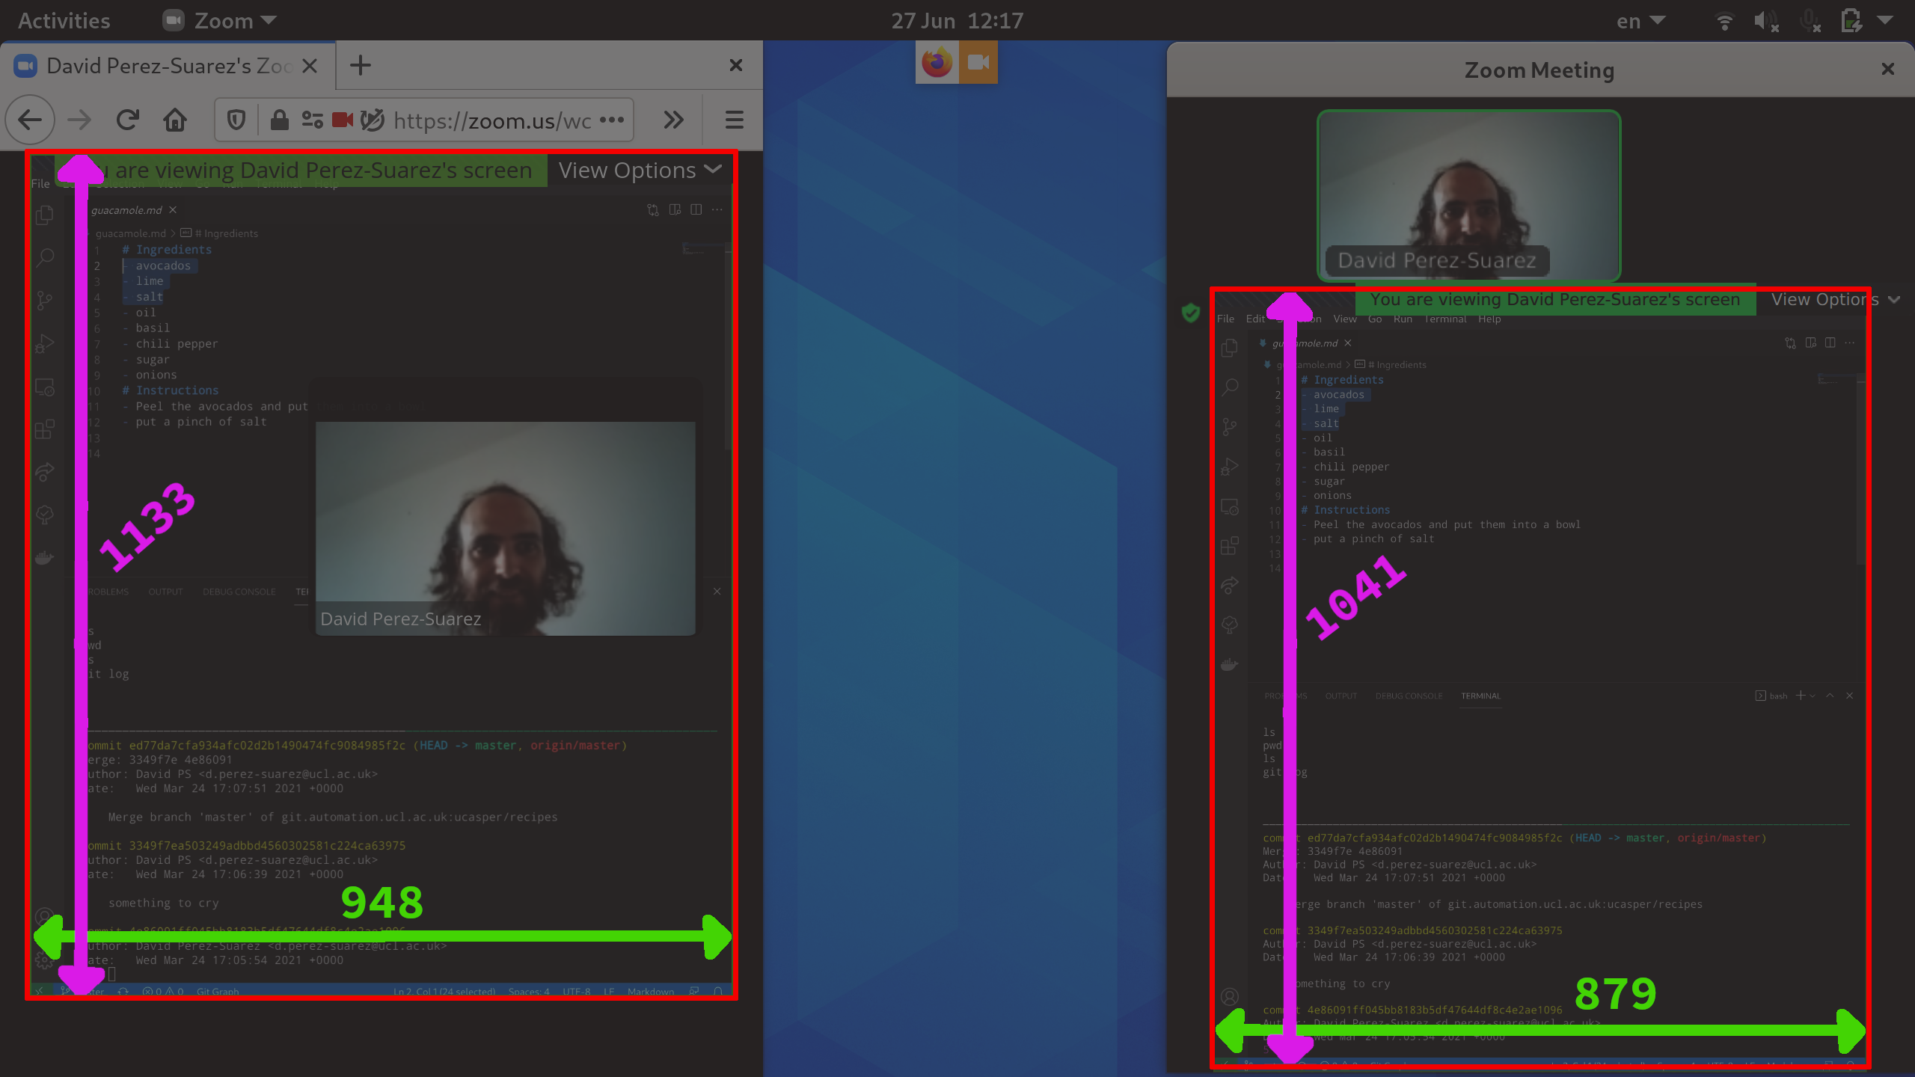This screenshot has height=1077, width=1915.
Task: Open the editor more actions ellipsis in Zoom Meeting
Action: (x=1850, y=343)
